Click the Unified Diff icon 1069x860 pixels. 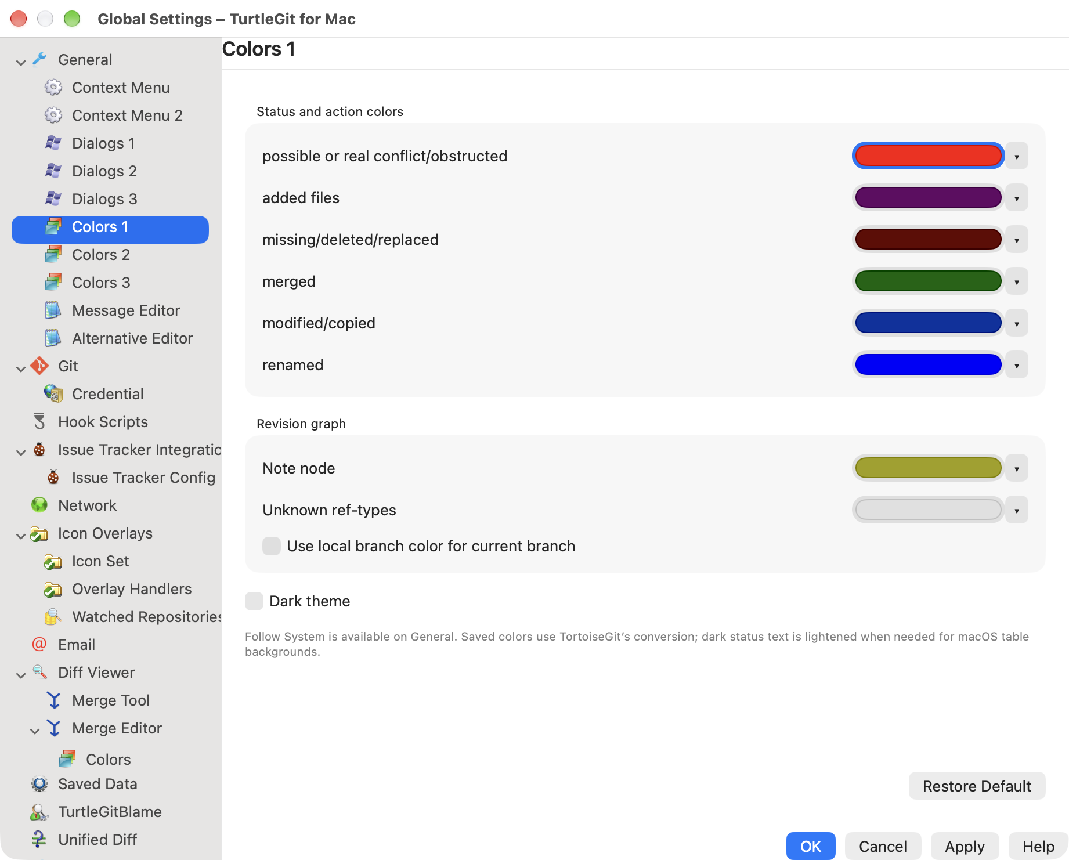(x=39, y=839)
